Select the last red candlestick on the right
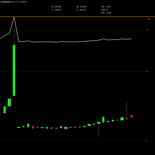The width and height of the screenshot is (155, 155). 131,117
